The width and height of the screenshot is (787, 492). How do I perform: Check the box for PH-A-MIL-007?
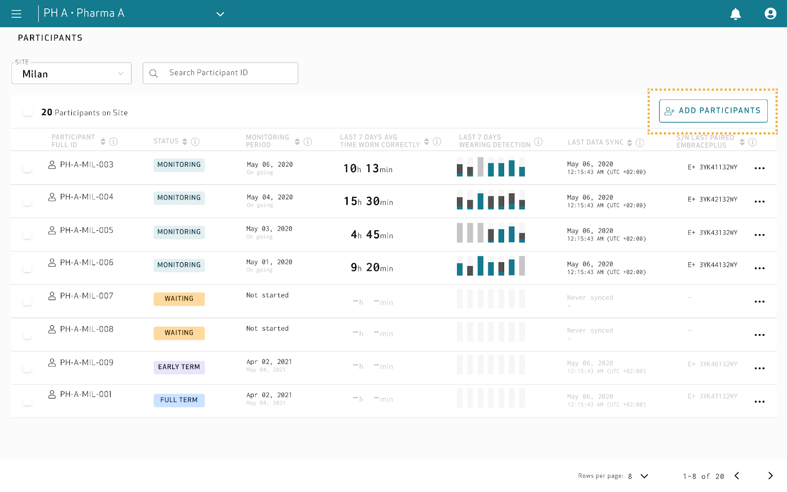pyautogui.click(x=28, y=301)
